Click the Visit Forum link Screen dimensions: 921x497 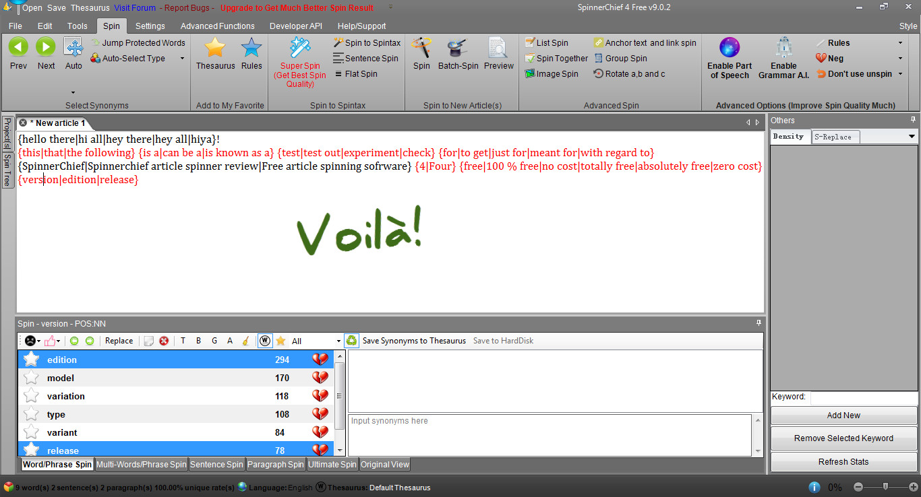click(x=134, y=8)
